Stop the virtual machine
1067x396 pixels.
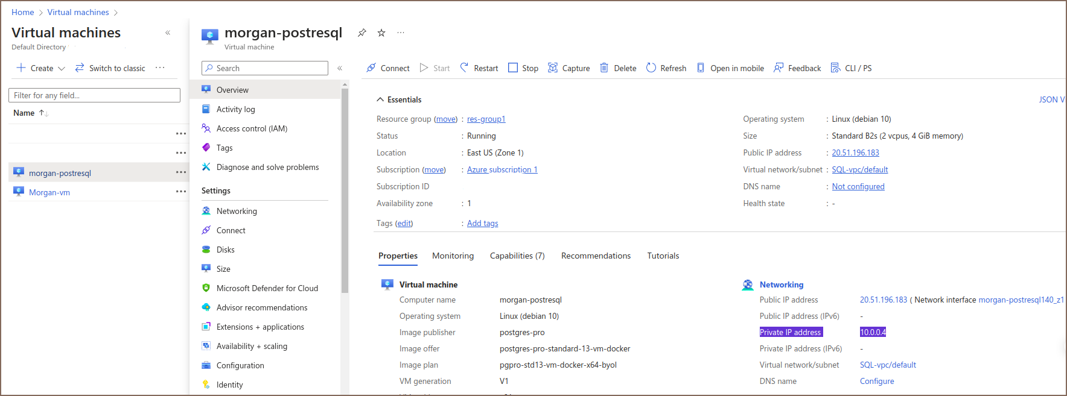(523, 68)
